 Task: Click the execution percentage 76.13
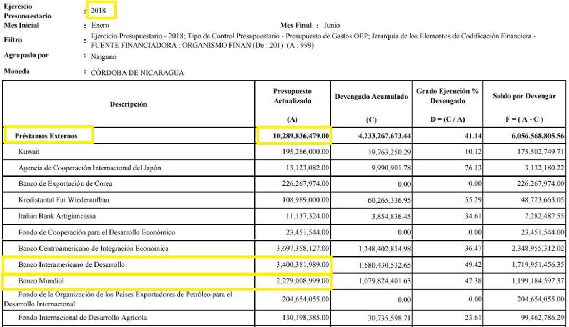473,168
